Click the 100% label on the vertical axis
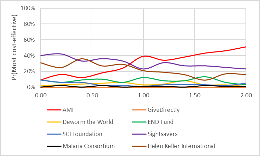 29,8
